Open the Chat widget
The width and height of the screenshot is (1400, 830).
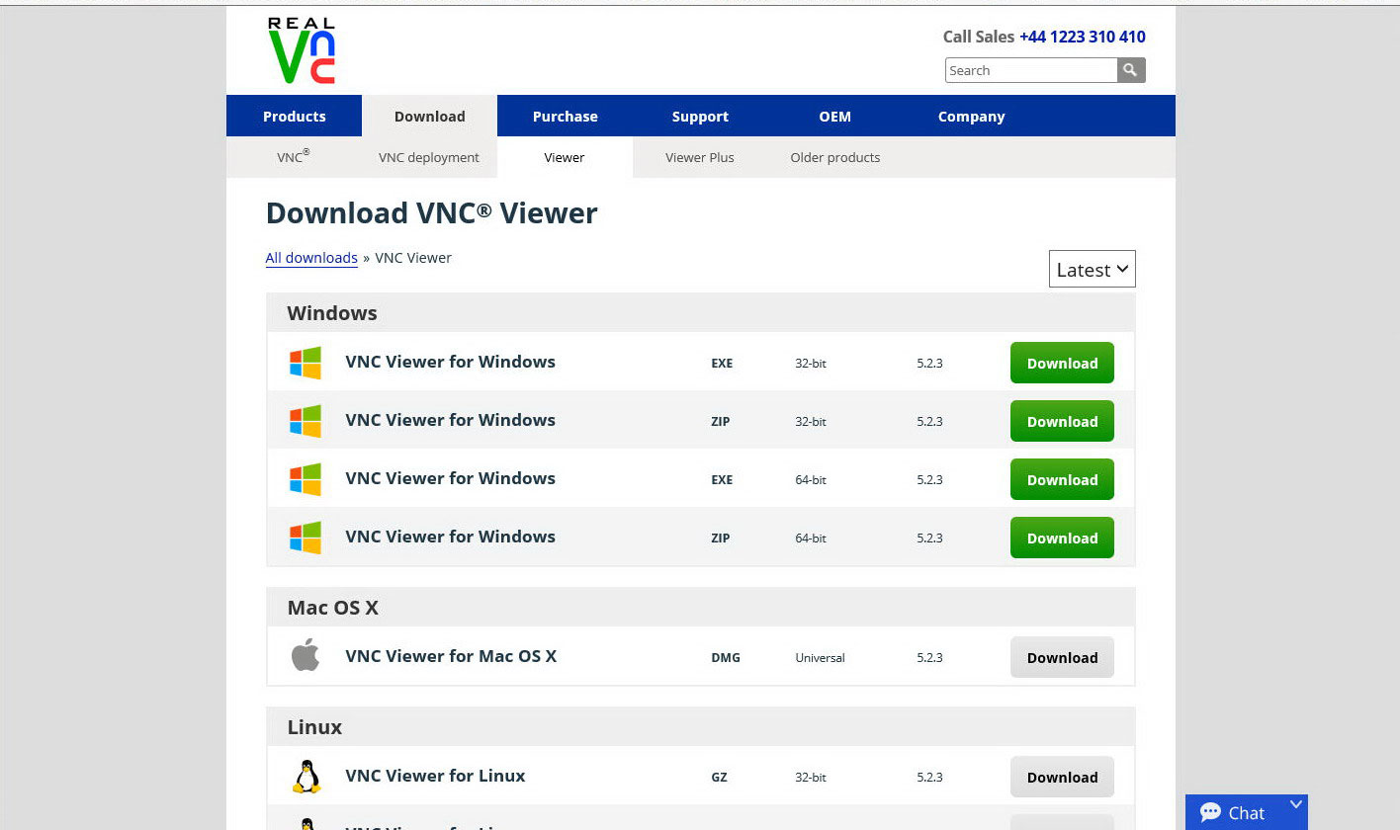click(x=1246, y=812)
